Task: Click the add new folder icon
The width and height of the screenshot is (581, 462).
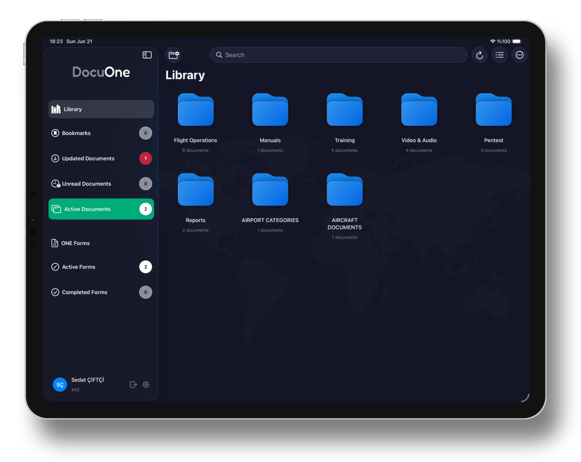Action: (x=174, y=55)
